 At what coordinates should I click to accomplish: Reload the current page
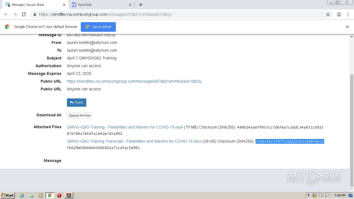click(24, 14)
